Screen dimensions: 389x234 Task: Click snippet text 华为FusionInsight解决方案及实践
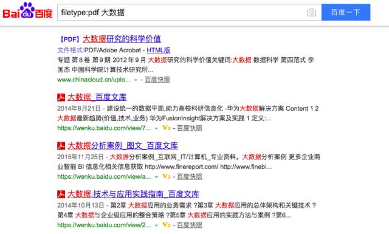pos(197,118)
